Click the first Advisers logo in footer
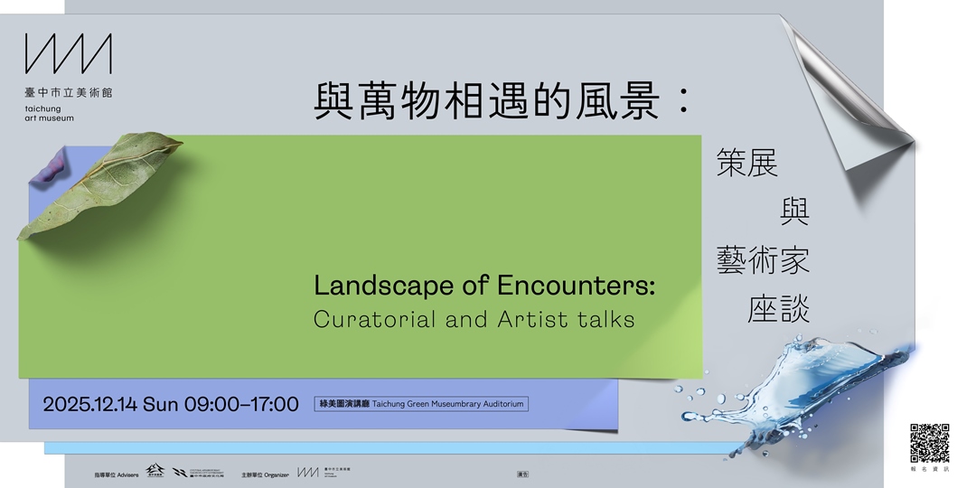Viewport: 976px width, 488px height. coord(155,472)
